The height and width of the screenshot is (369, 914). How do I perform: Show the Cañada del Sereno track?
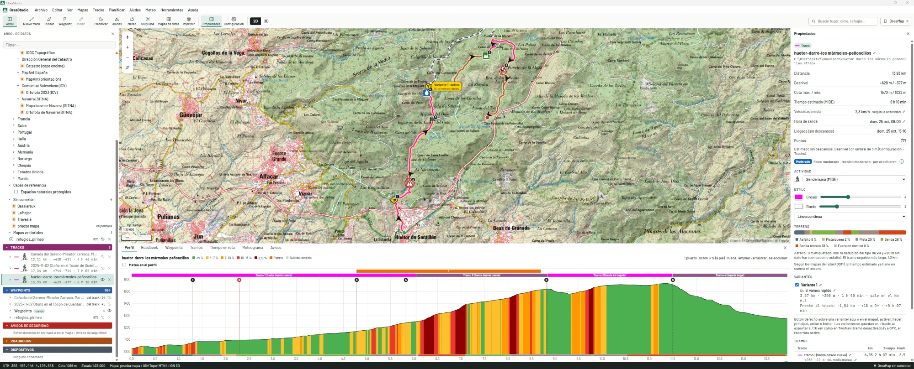[x=103, y=257]
